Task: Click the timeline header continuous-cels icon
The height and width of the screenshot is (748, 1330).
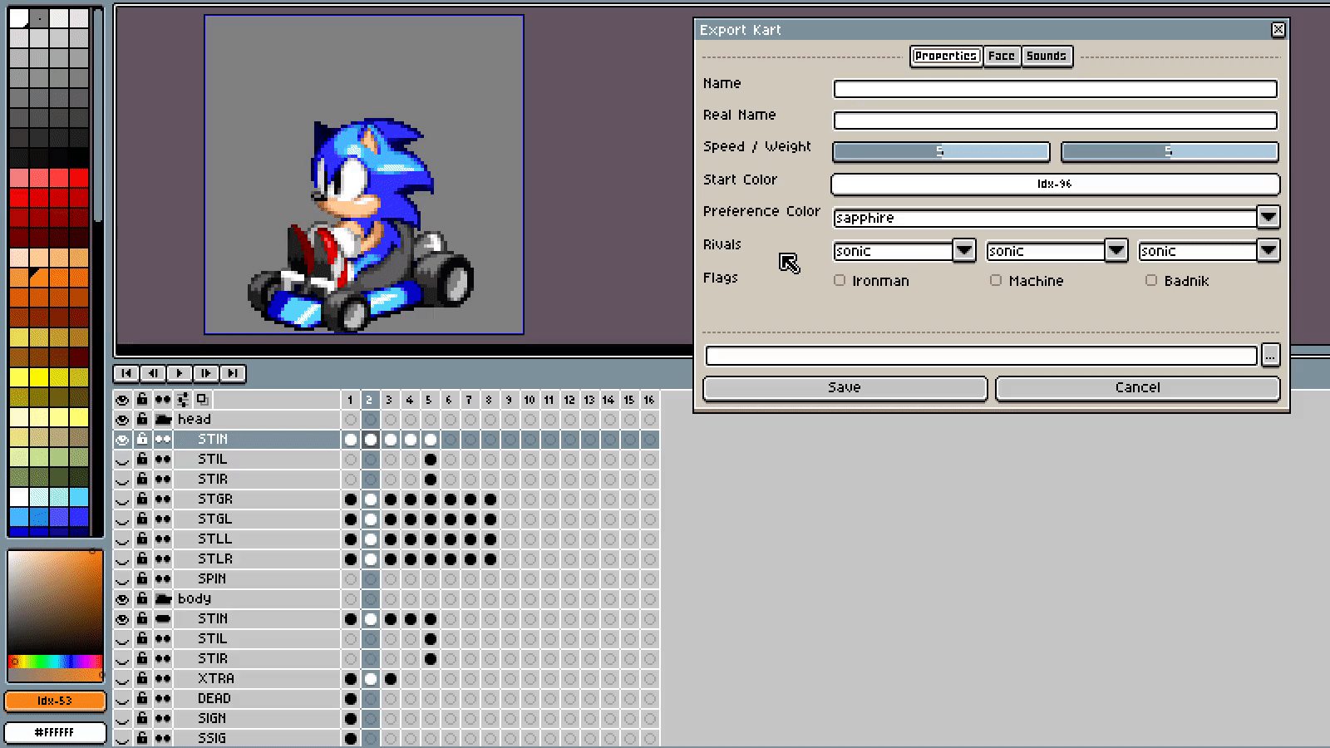Action: tap(163, 400)
